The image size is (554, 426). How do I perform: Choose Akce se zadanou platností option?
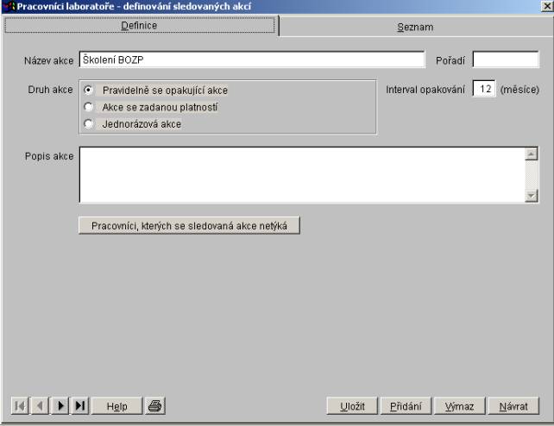[88, 107]
